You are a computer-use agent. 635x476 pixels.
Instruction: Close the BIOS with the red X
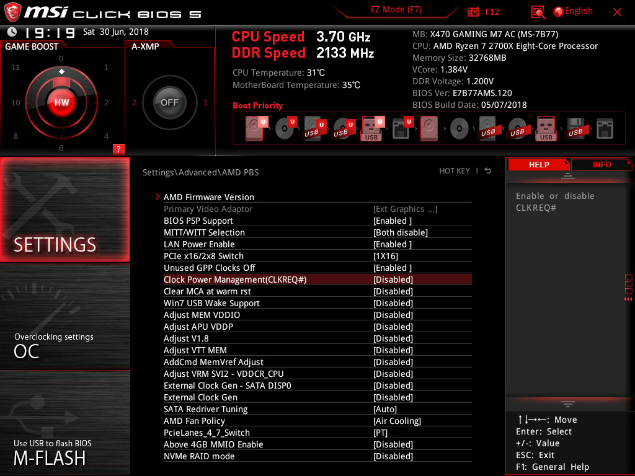click(x=617, y=12)
